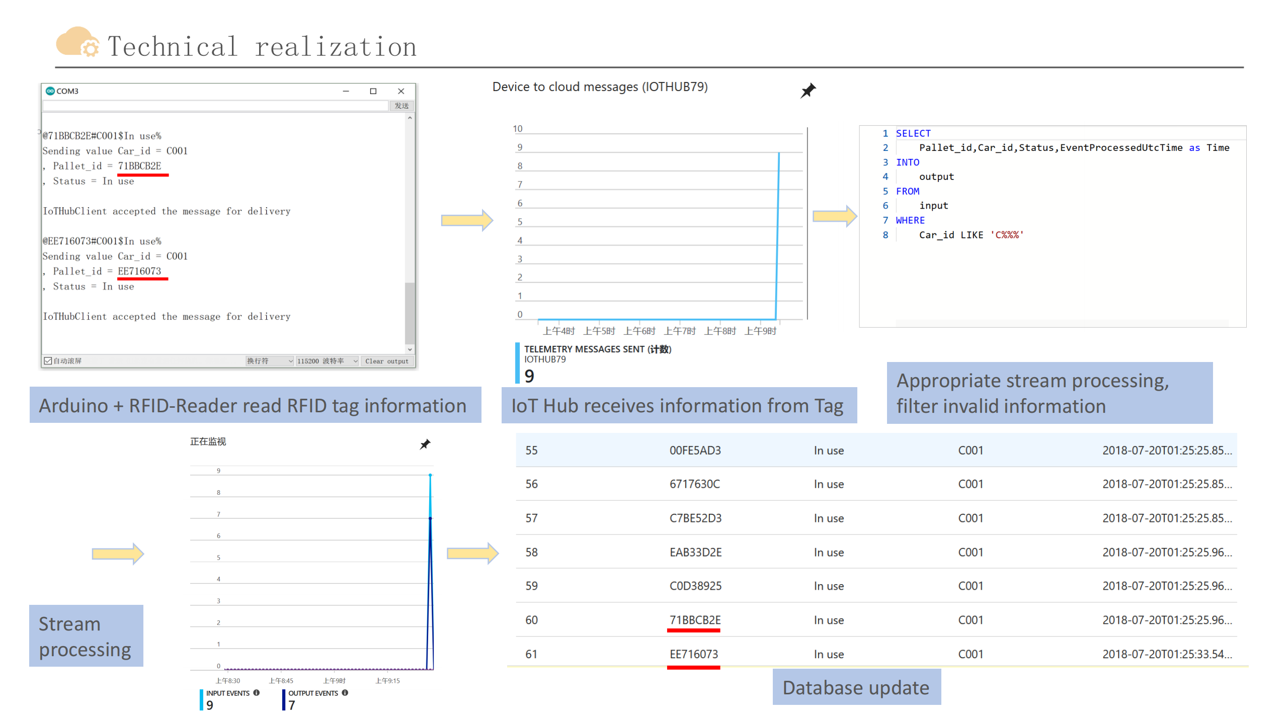Click the Arduino logo in COM3 title bar
This screenshot has width=1288, height=724.
pos(50,91)
